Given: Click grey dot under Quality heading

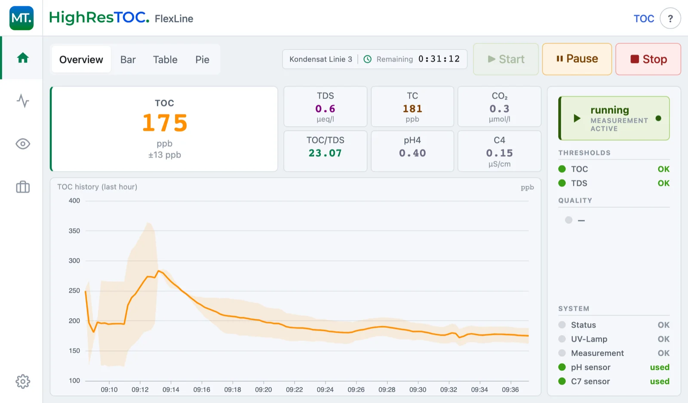Looking at the screenshot, I should coord(568,220).
